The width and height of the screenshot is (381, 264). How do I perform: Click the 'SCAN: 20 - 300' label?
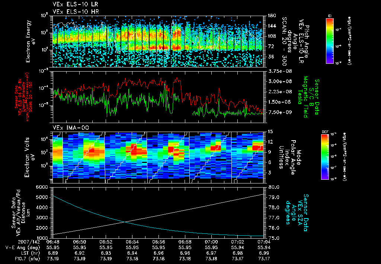284,41
